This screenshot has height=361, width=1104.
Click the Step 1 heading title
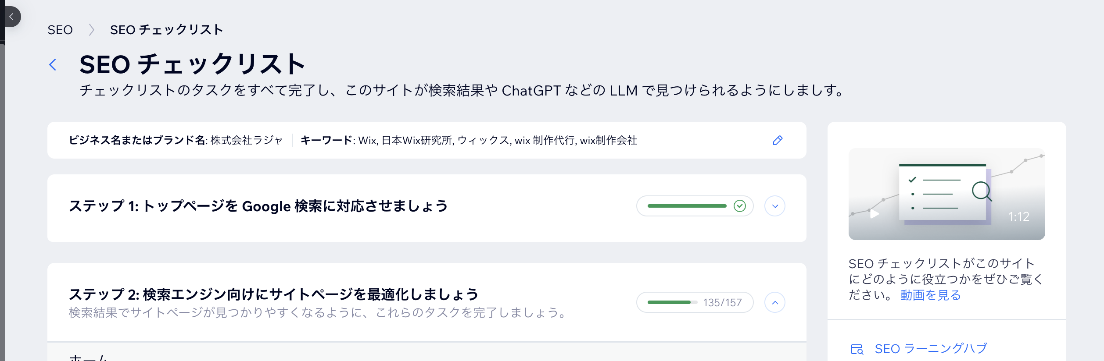click(x=258, y=206)
